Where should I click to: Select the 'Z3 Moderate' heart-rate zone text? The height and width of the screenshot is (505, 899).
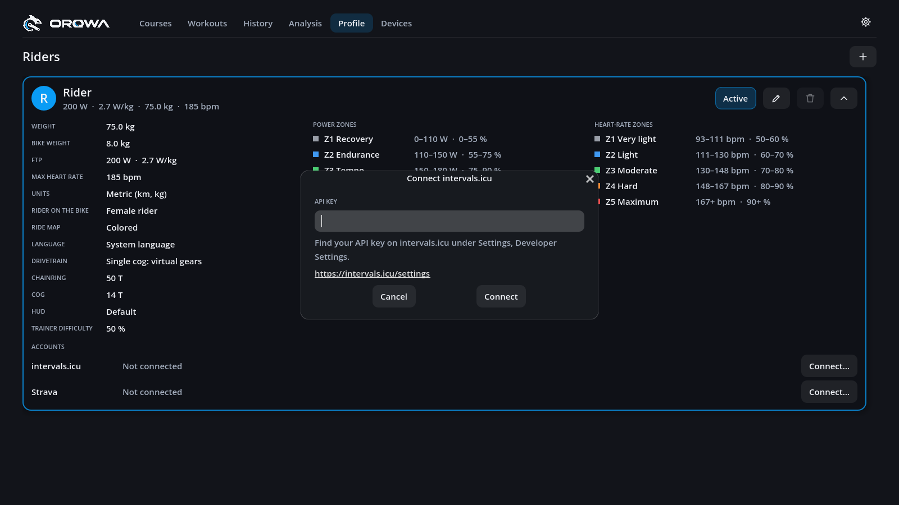632,171
